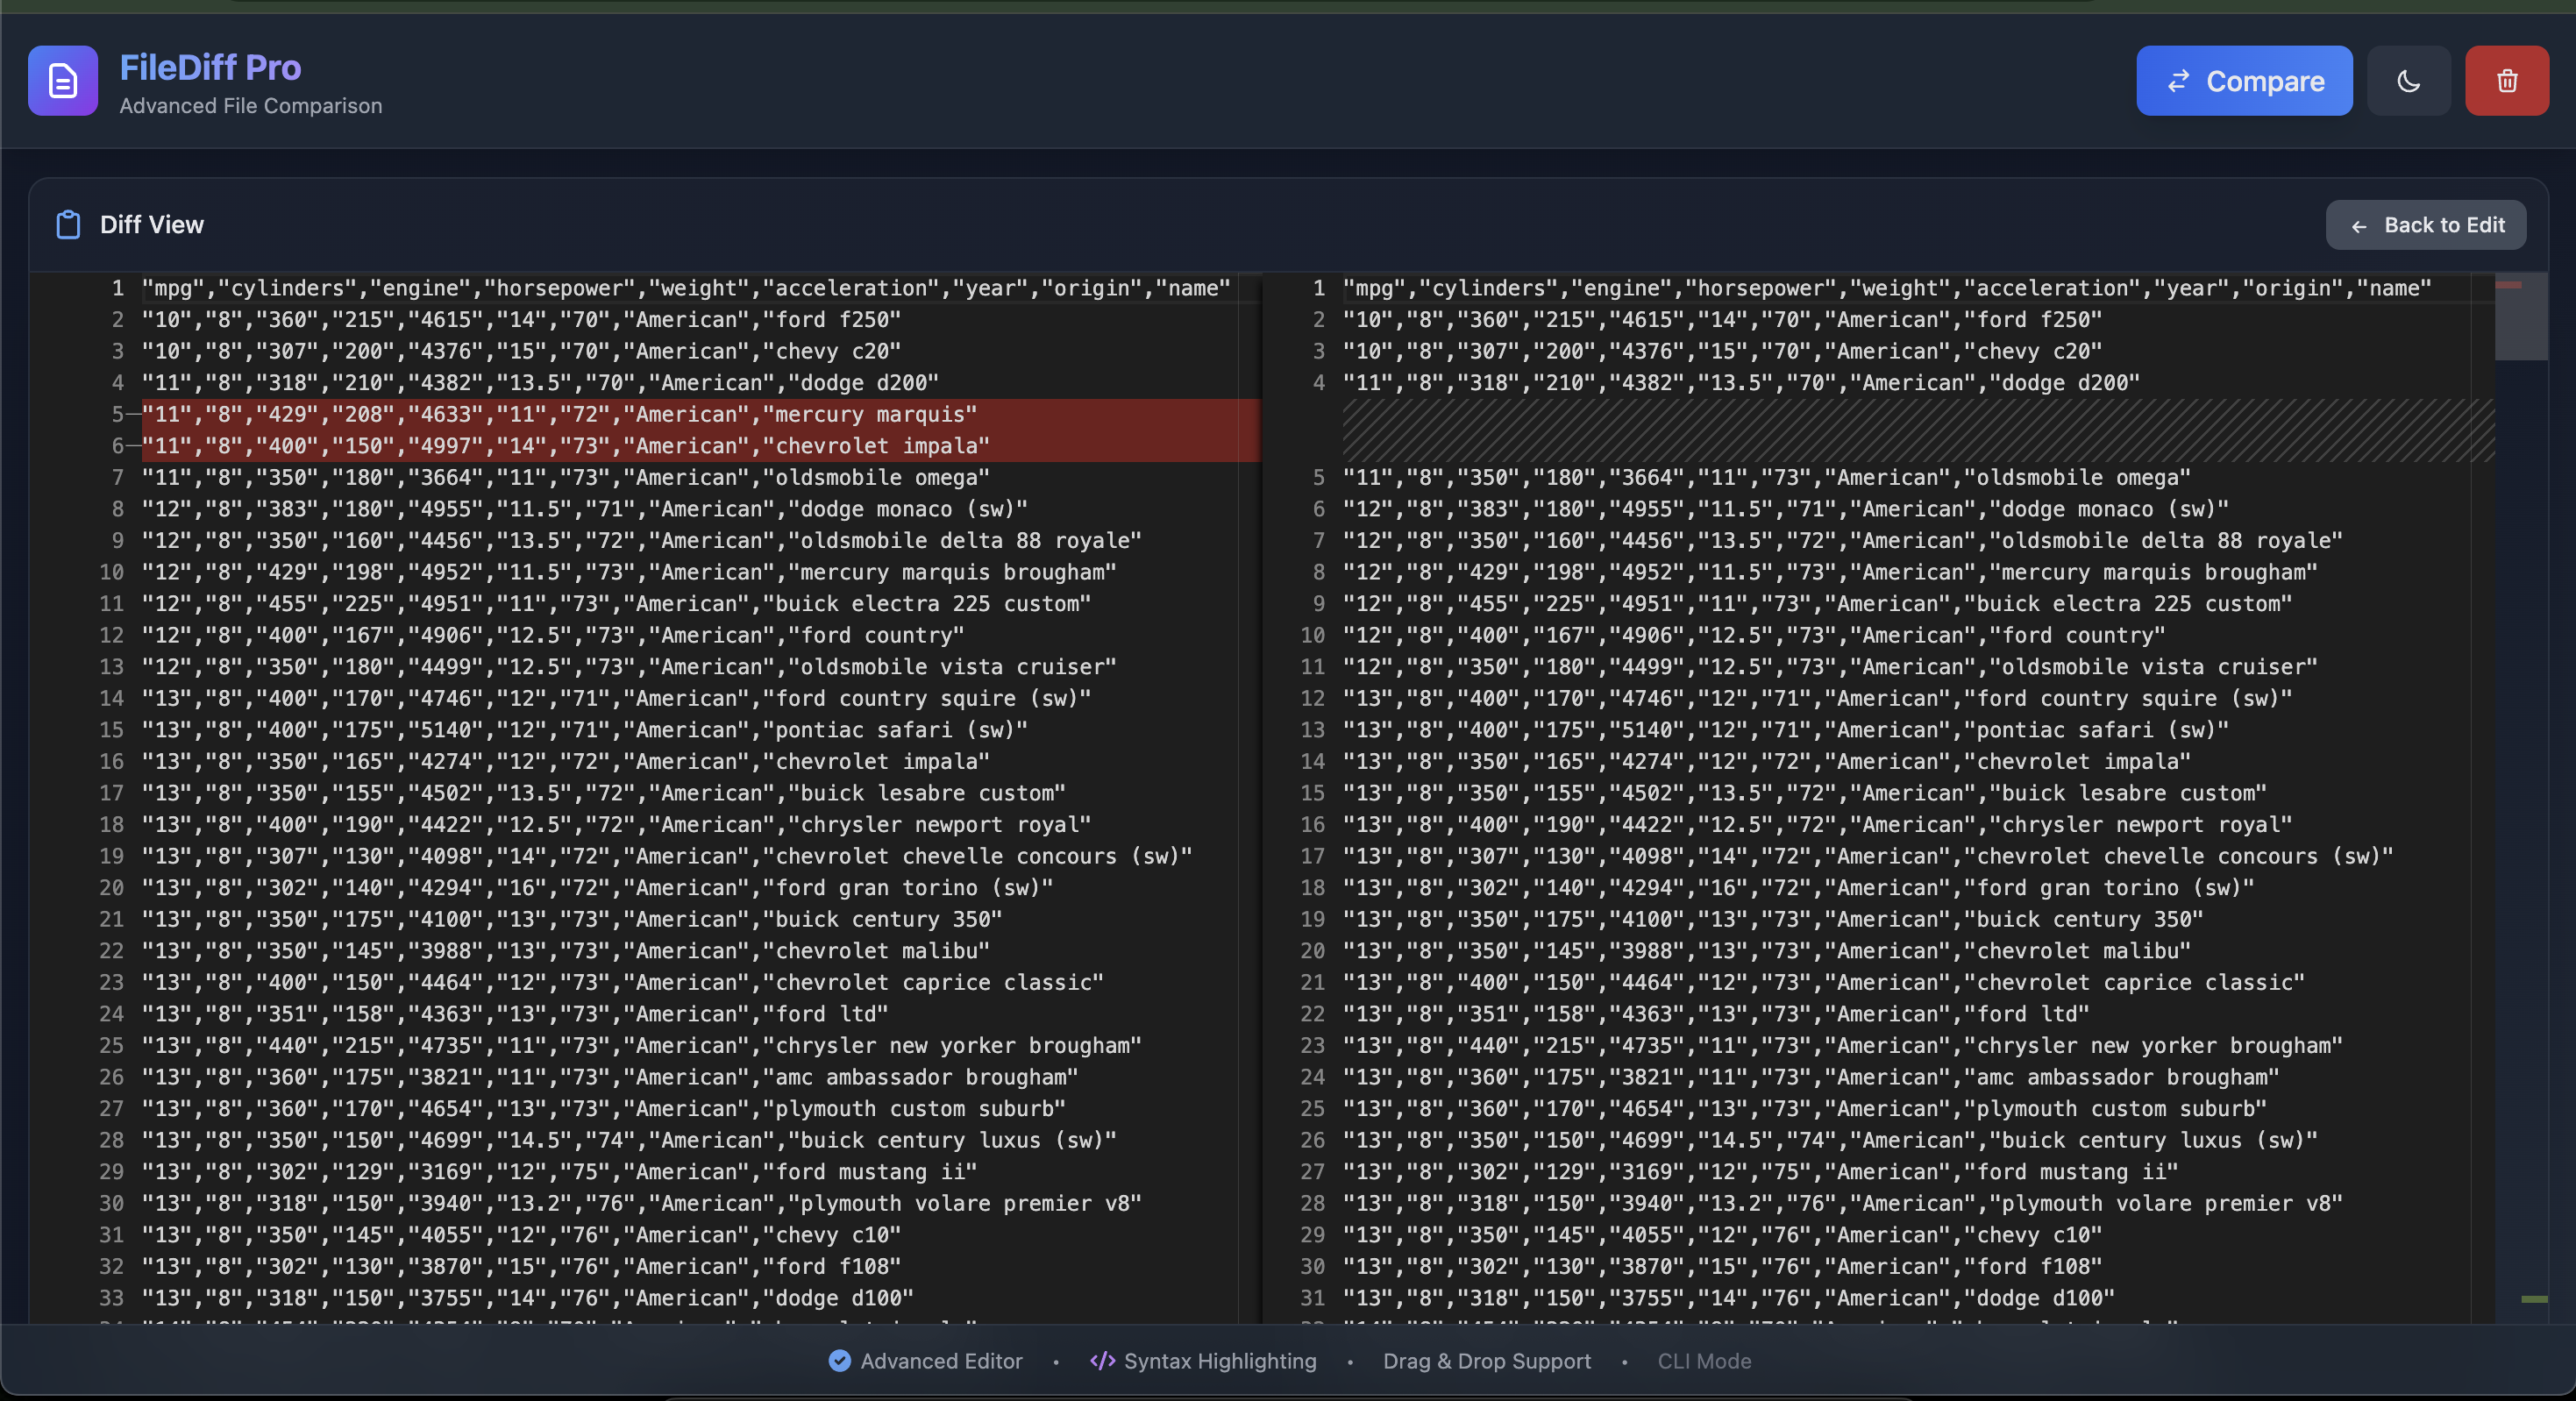Click "chrysler newport royal" row in right pane
Screen dimensions: 2576x1401
click(x=1817, y=825)
